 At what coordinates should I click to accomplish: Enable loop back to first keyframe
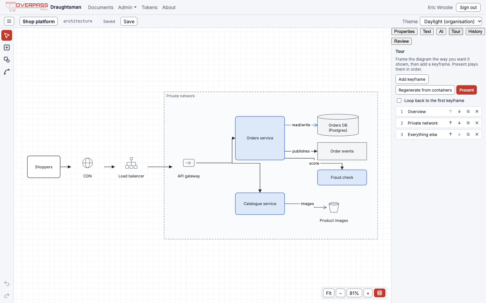click(399, 100)
